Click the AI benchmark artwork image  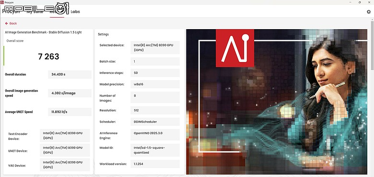point(277,102)
